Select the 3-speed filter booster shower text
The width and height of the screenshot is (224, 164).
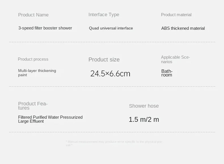[x=45, y=28]
